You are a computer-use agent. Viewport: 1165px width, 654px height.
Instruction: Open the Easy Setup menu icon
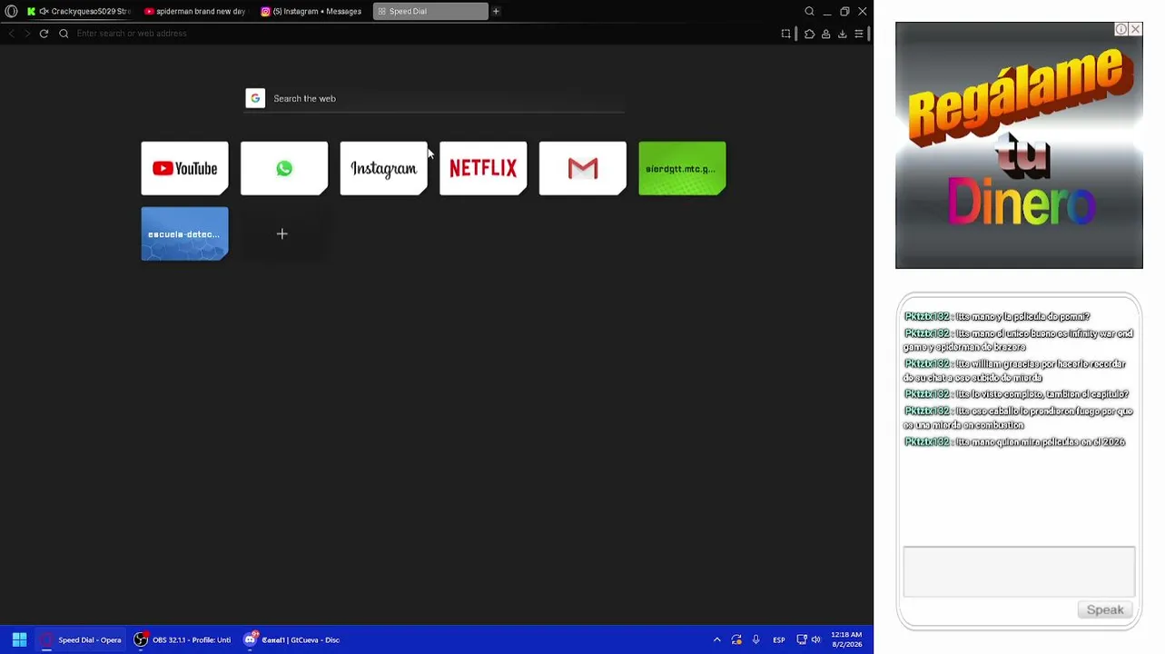point(859,34)
